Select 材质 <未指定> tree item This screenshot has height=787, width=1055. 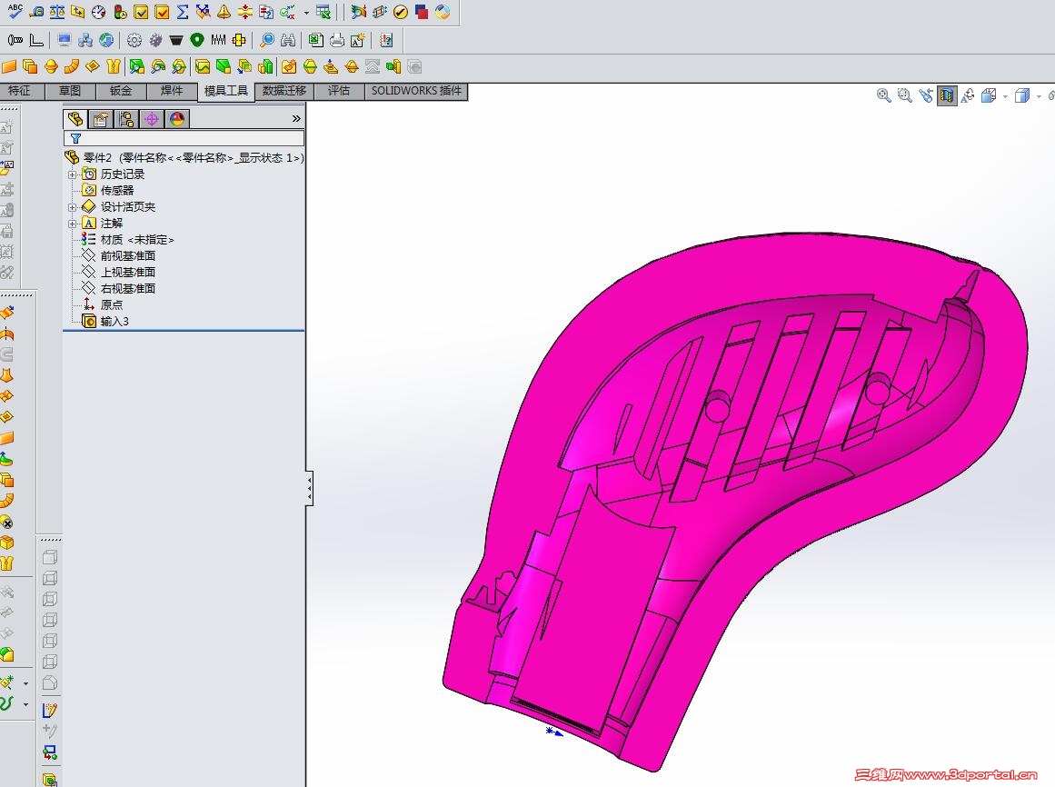[x=128, y=240]
